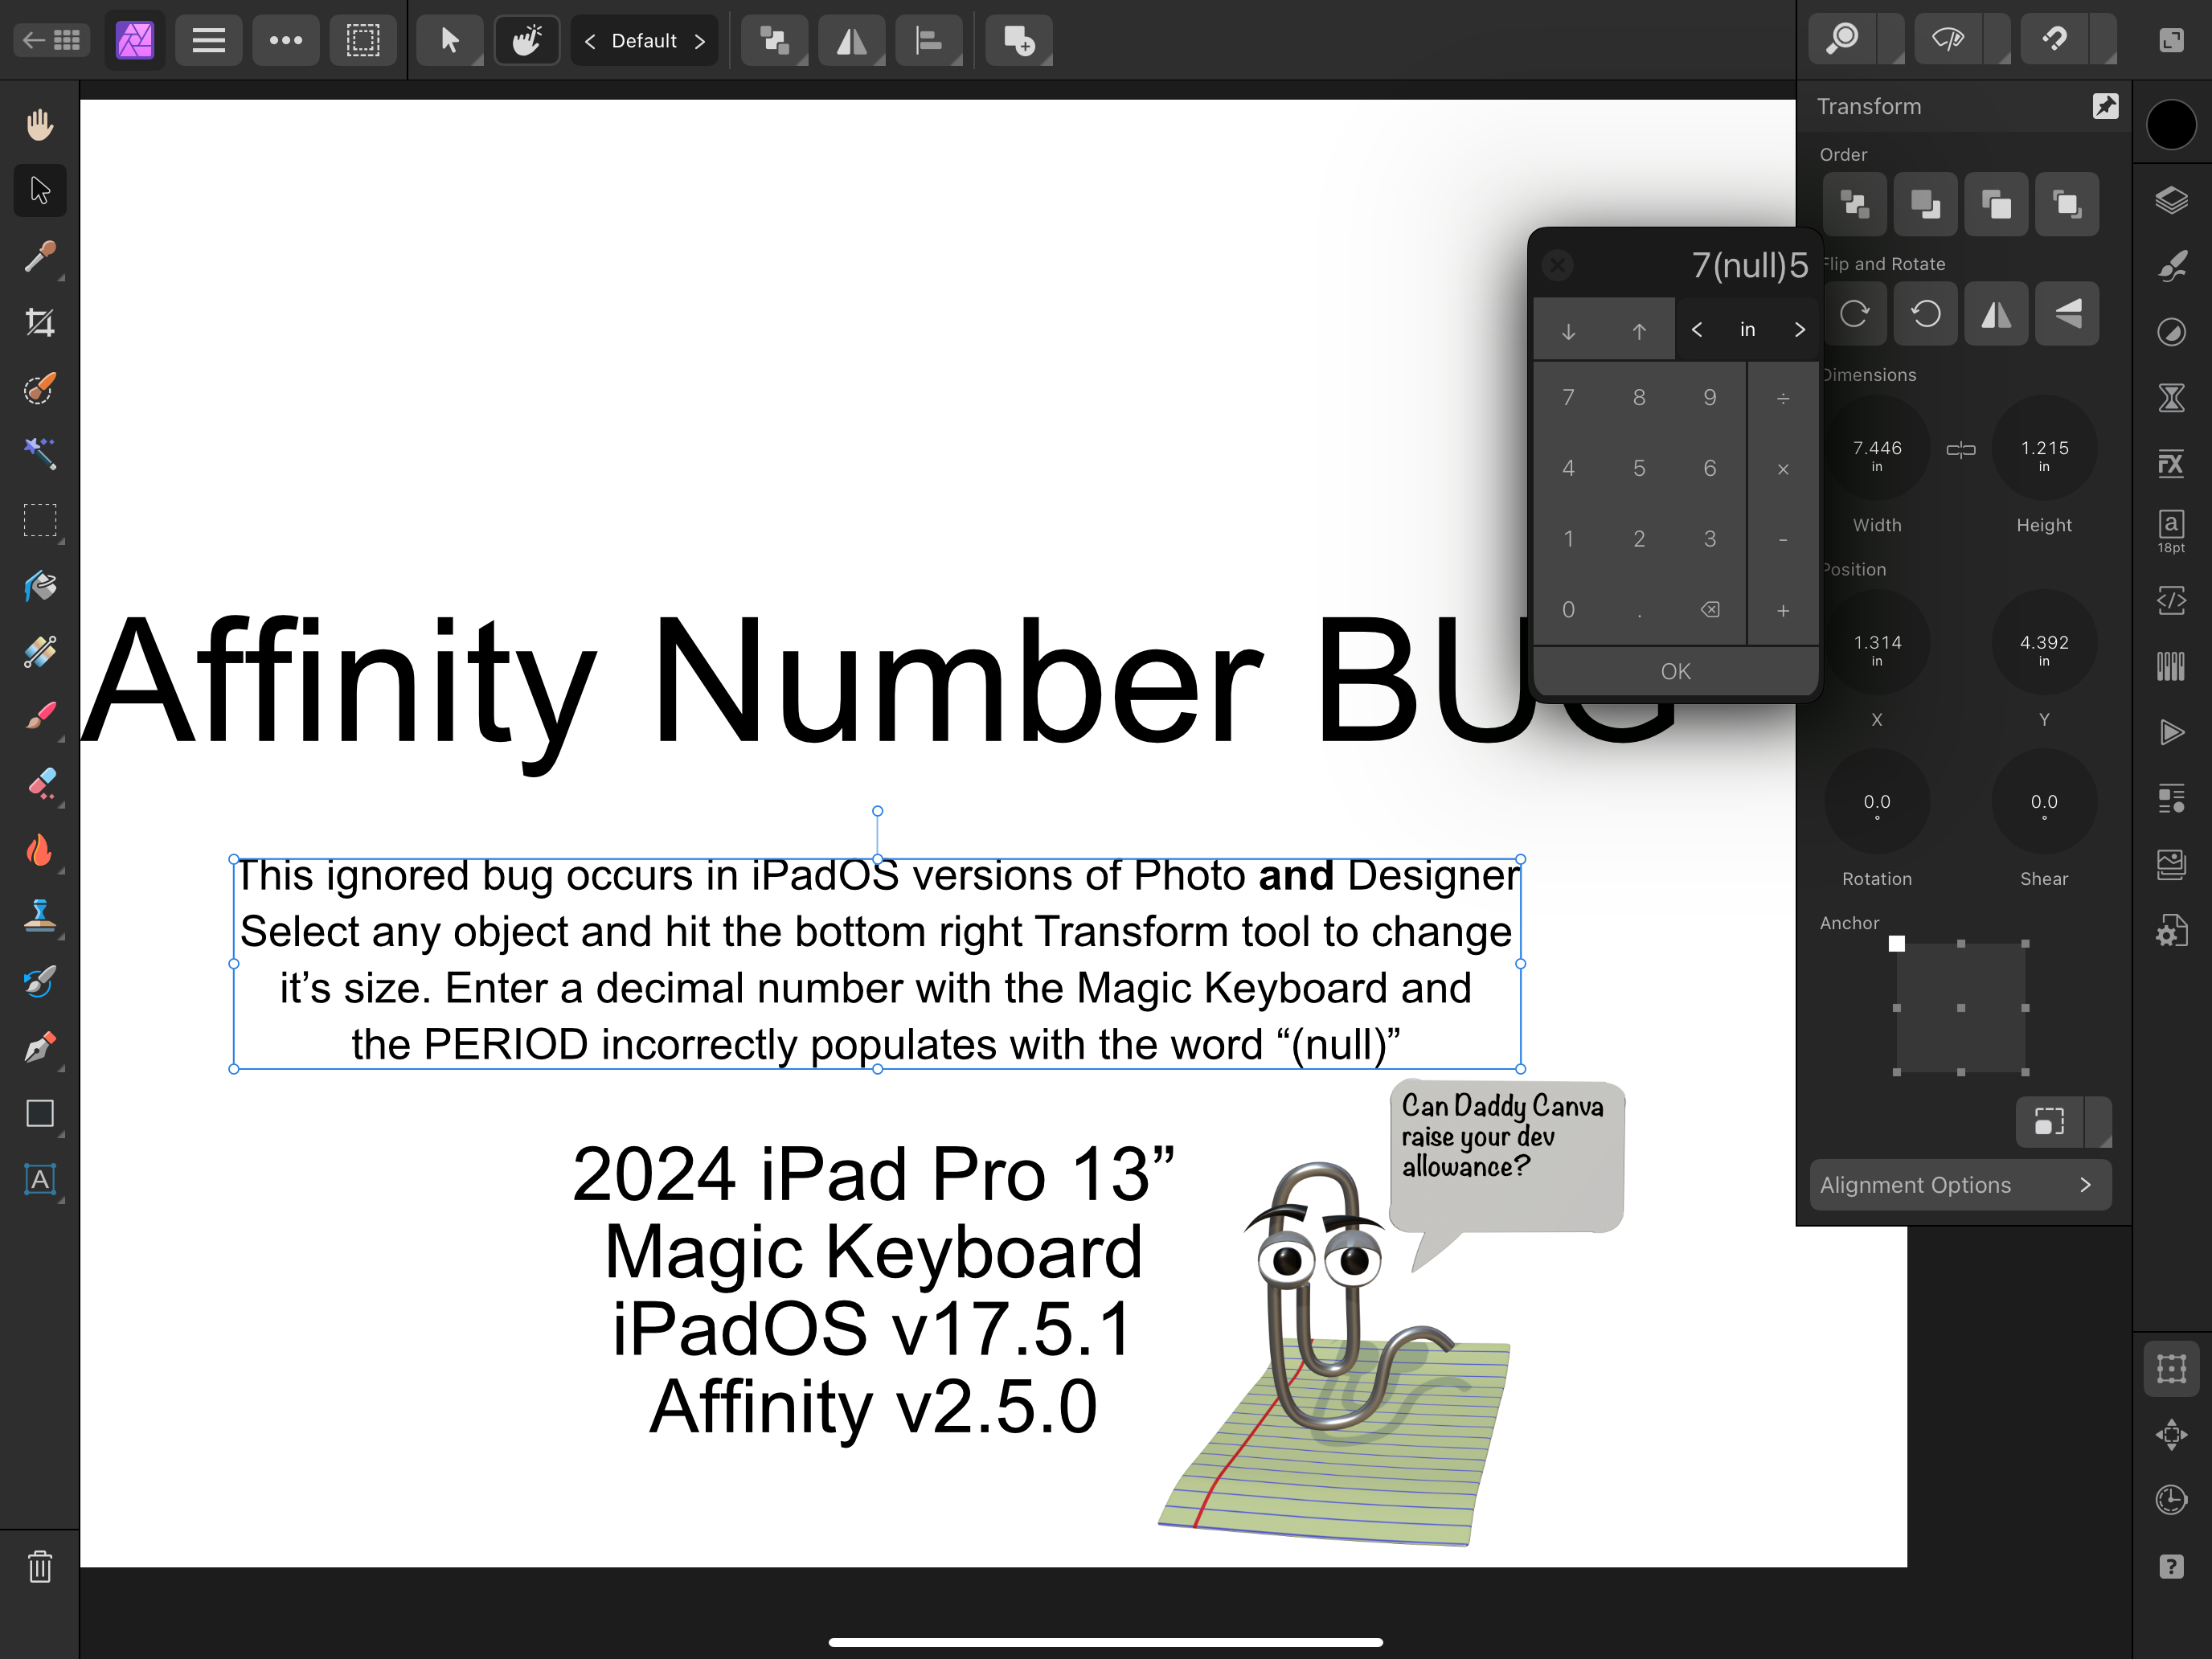Open the History clock panel

click(2171, 1500)
